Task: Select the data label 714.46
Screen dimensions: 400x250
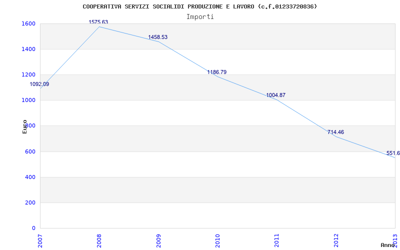Action: click(335, 132)
